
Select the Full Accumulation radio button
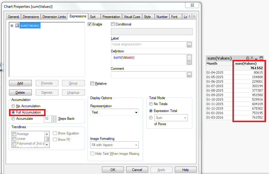13,112
